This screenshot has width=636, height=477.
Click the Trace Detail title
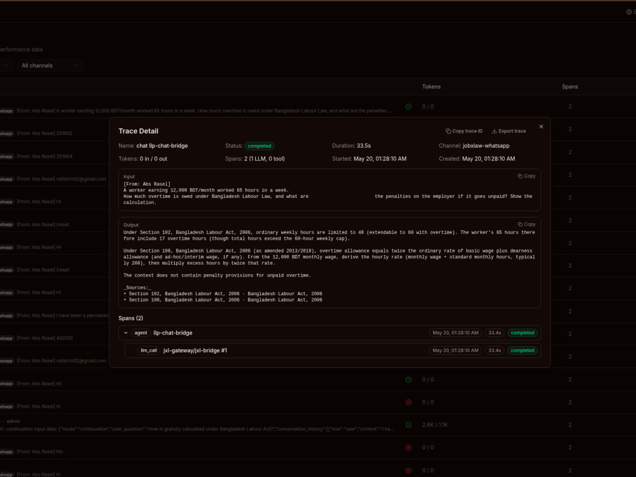(138, 131)
